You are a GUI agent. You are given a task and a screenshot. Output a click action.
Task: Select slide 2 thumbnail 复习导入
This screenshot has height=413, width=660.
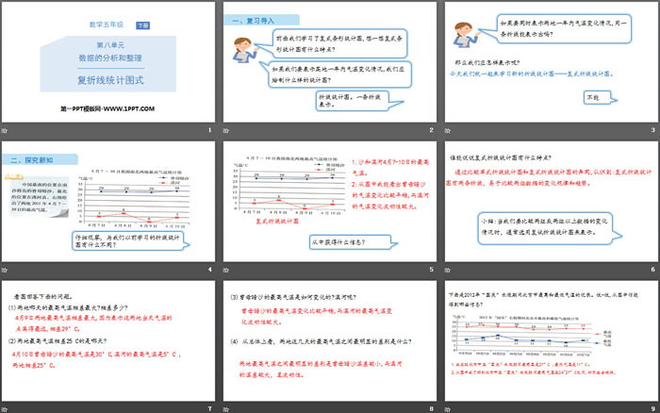[329, 61]
